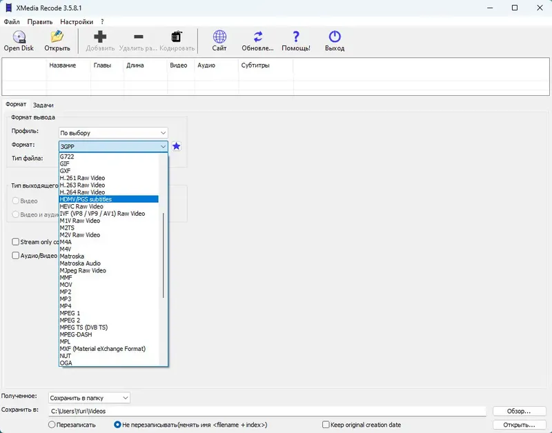This screenshot has height=433, width=552.
Task: Select M2V Raw Video format
Action: click(x=109, y=235)
